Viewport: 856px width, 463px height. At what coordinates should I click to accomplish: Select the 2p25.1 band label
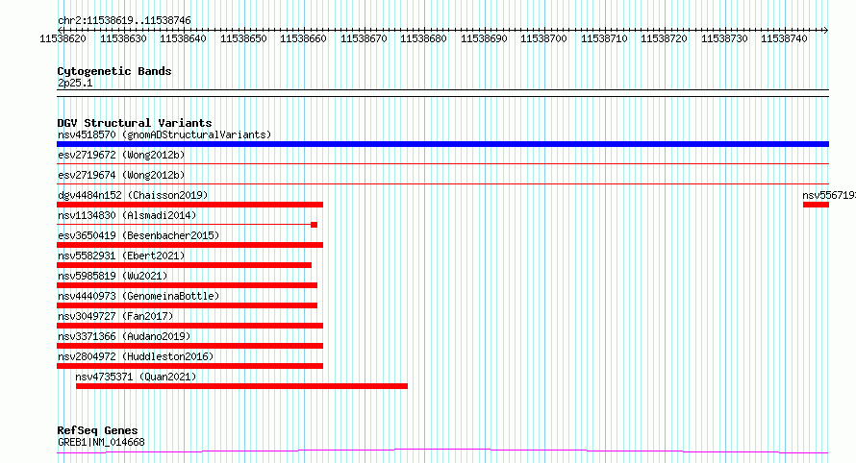click(75, 83)
